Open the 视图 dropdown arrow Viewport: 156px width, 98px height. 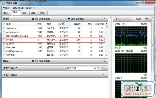(x=147, y=19)
